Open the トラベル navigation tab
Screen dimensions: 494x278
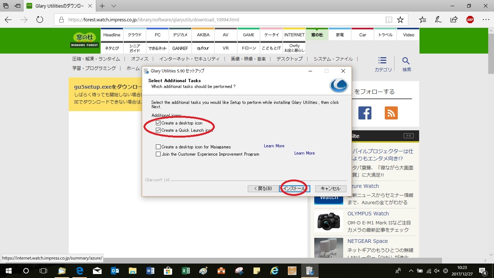385,35
